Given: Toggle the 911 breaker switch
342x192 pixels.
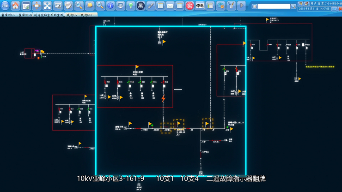Looking at the screenshot, I should (x=163, y=82).
